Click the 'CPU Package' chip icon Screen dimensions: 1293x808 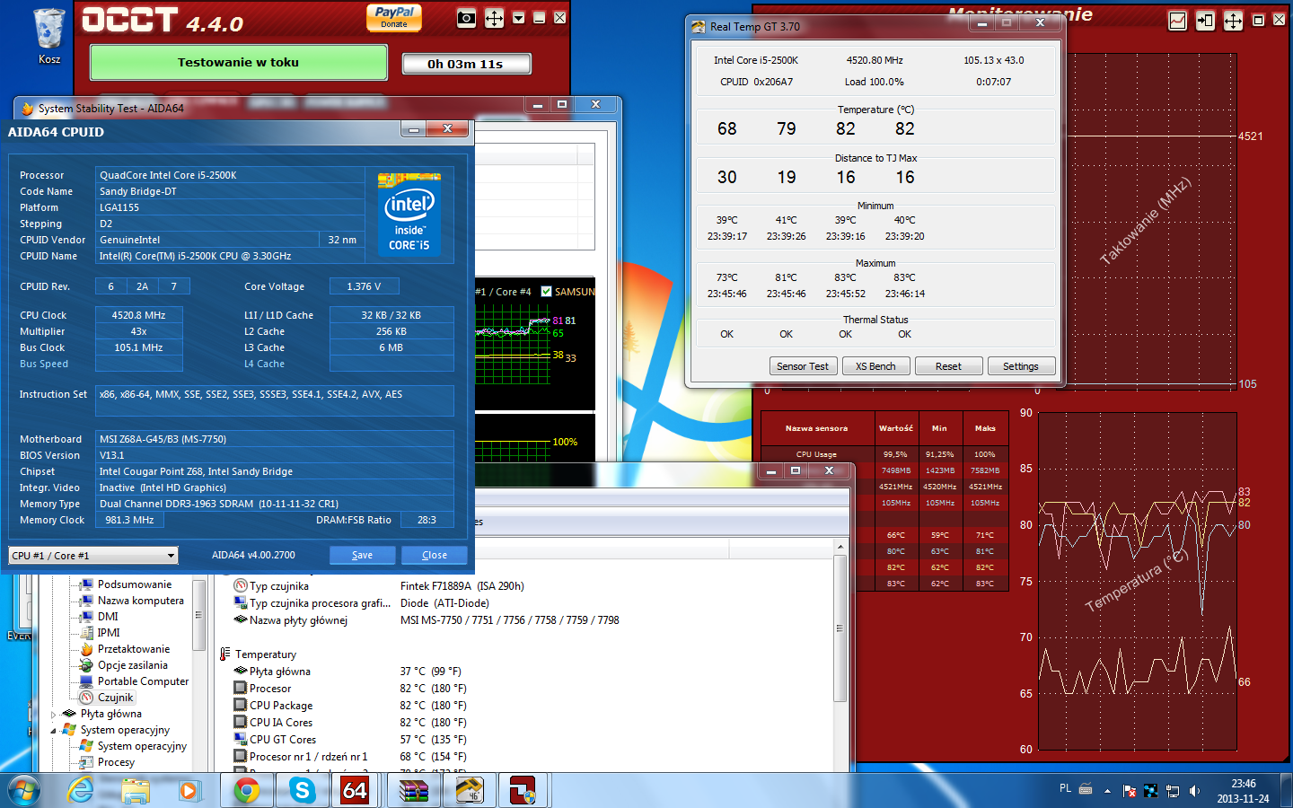(x=241, y=706)
